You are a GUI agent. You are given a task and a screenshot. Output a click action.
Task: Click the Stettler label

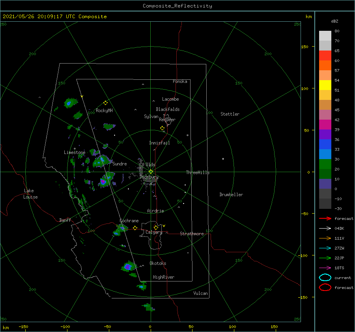230,114
